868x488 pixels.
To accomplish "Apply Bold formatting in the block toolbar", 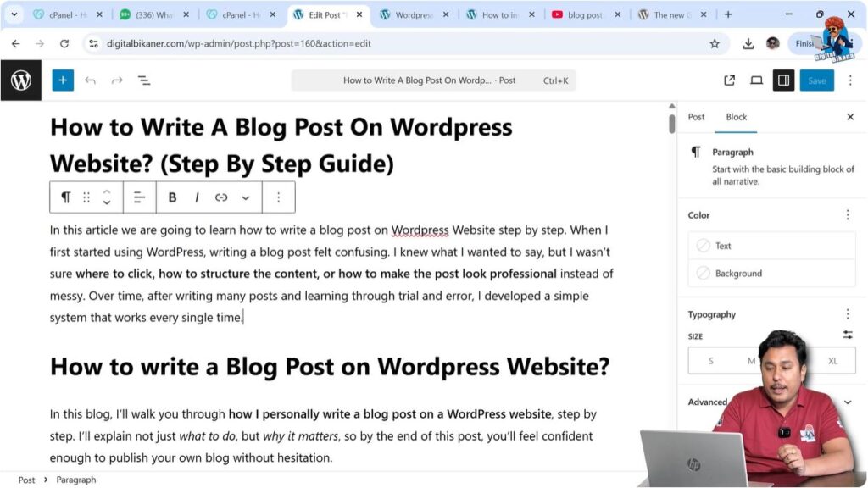I will tap(172, 197).
